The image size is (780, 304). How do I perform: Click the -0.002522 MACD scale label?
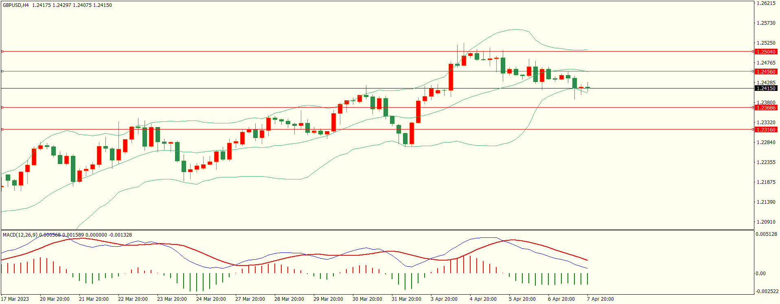(767, 291)
